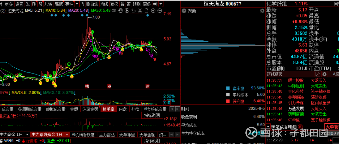Viewport: 339px width, 144px height.
Task: Toggle 连板 in the toolbar
Action: [59, 4]
